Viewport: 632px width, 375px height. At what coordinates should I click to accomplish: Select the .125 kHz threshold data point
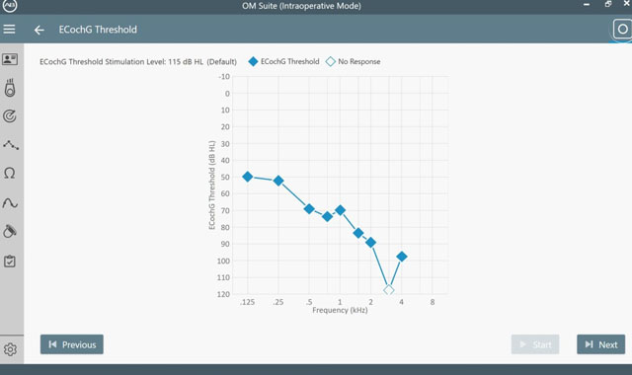click(x=248, y=177)
